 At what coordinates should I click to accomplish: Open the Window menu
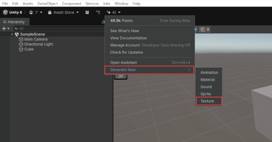121,4
